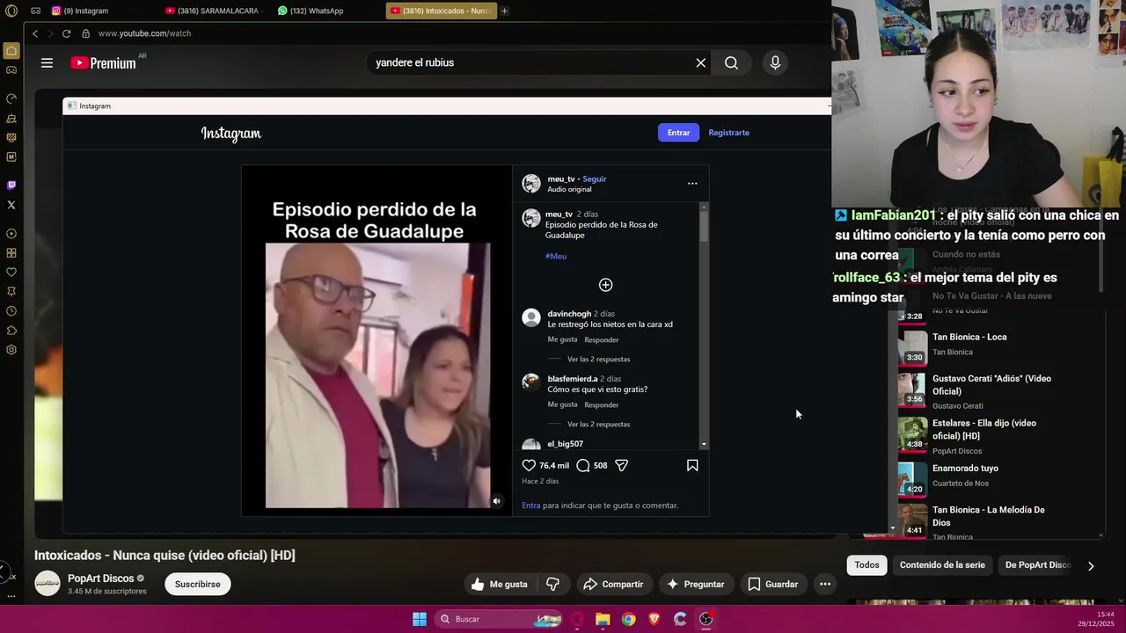Open Instagram comment bubble icon
Viewport: 1126px width, 633px height.
coord(582,465)
